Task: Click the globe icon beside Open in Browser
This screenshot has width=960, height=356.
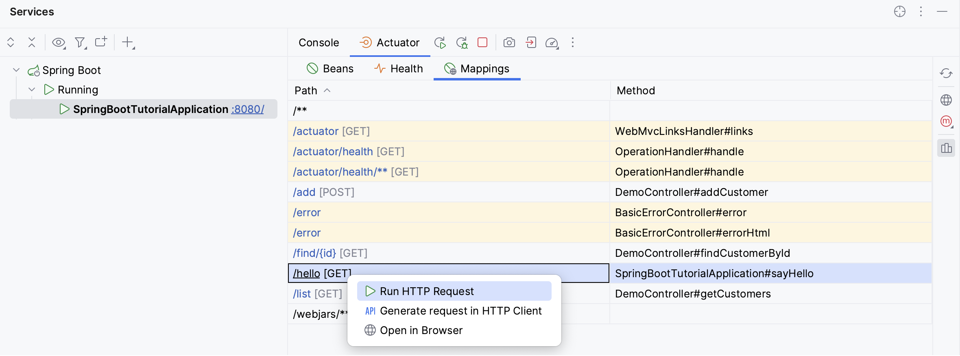Action: [370, 330]
